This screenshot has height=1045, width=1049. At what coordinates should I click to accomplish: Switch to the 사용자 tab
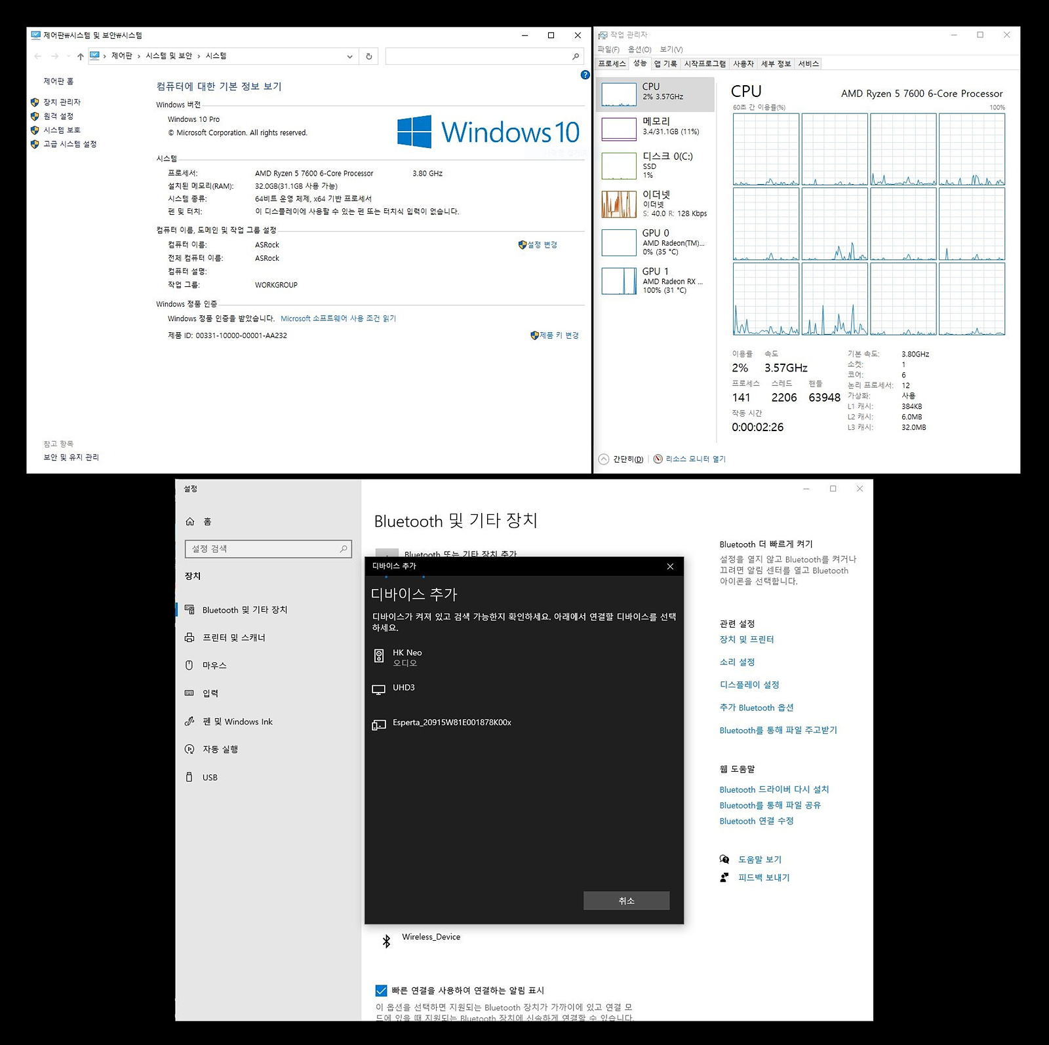743,64
